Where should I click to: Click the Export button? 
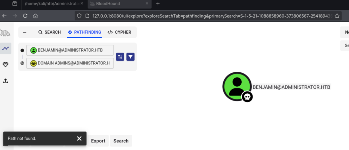click(98, 141)
